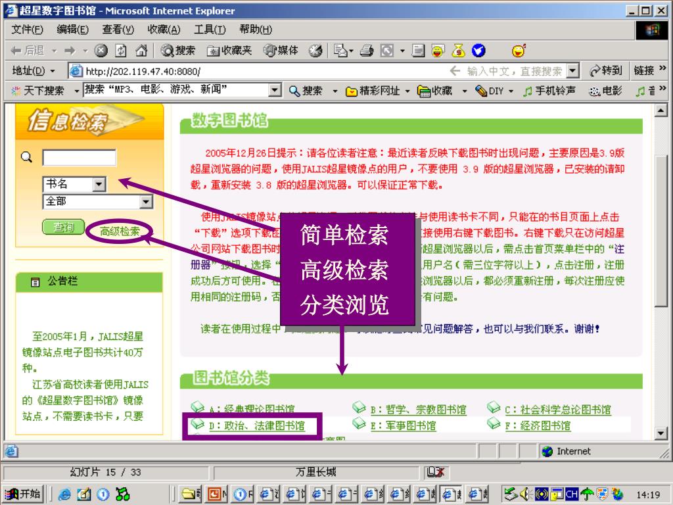This screenshot has height=505, width=673.
Task: Open C：社会科学总论图书馆 link
Action: pyautogui.click(x=557, y=409)
